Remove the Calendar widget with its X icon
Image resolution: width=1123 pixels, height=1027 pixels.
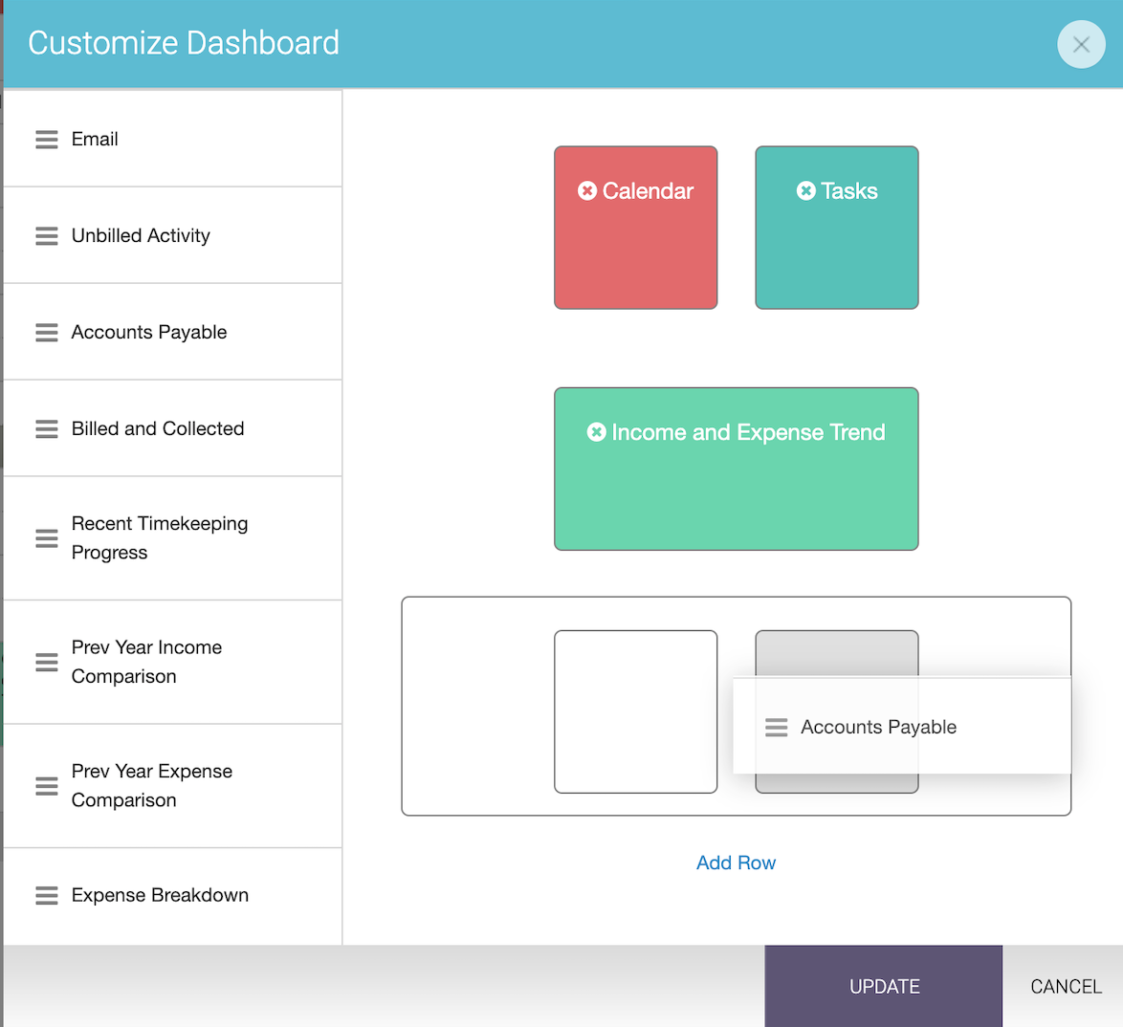tap(587, 190)
